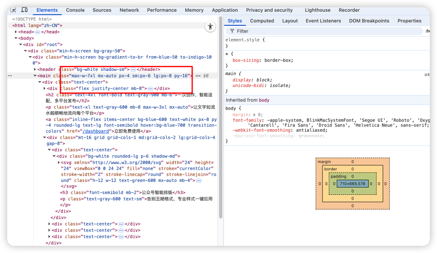Click the padding region label in box model
This screenshot has width=437, height=253.
click(338, 177)
